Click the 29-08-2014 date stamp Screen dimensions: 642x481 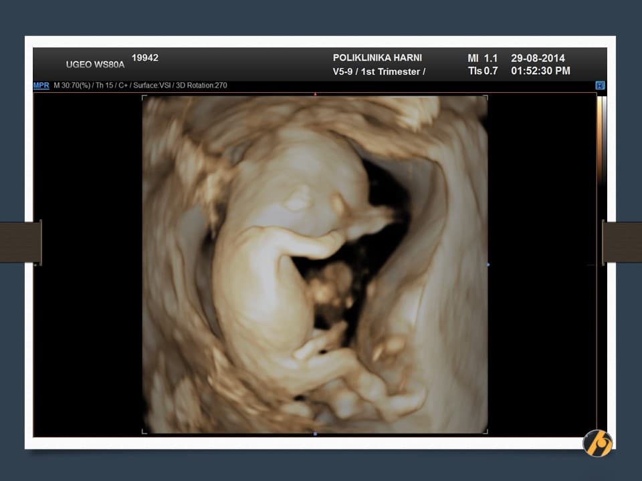point(538,58)
